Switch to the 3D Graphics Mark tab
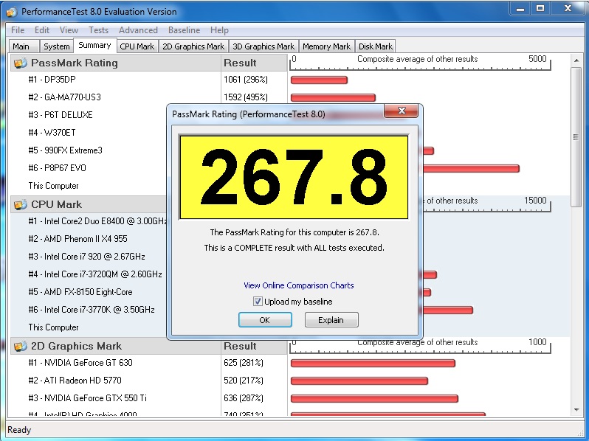Image resolution: width=589 pixels, height=441 pixels. pos(263,46)
